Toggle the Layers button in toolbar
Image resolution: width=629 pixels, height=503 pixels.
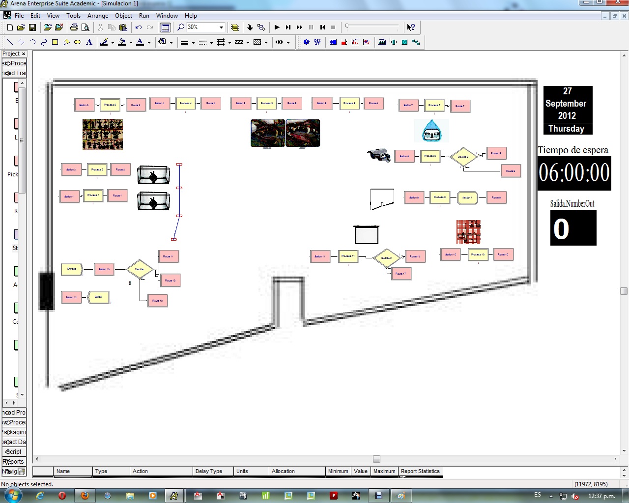coord(235,28)
